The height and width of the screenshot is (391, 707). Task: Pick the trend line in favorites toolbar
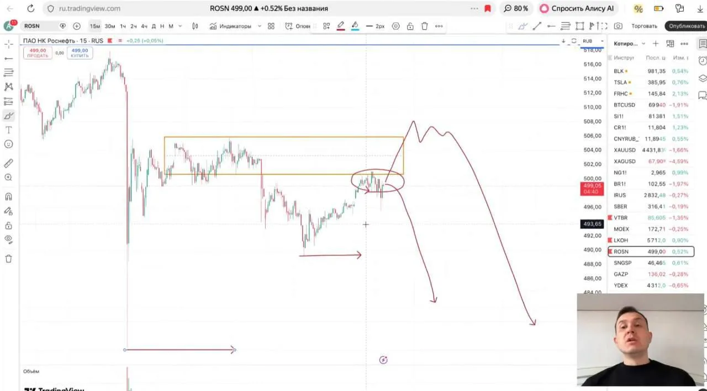tap(536, 26)
